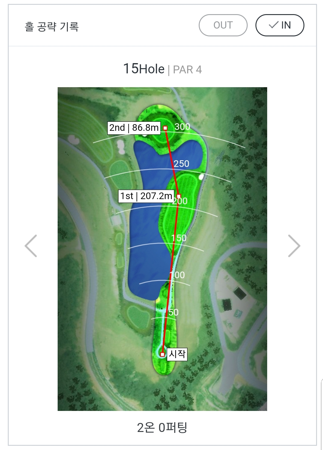Click the 50 distance arc label
This screenshot has width=323, height=450.
173,312
